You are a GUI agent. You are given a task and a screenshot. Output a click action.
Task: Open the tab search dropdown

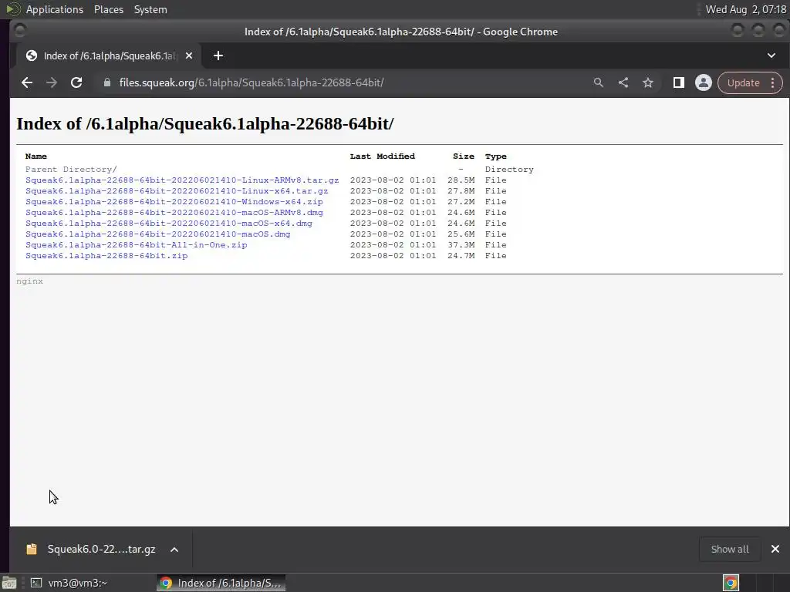771,55
